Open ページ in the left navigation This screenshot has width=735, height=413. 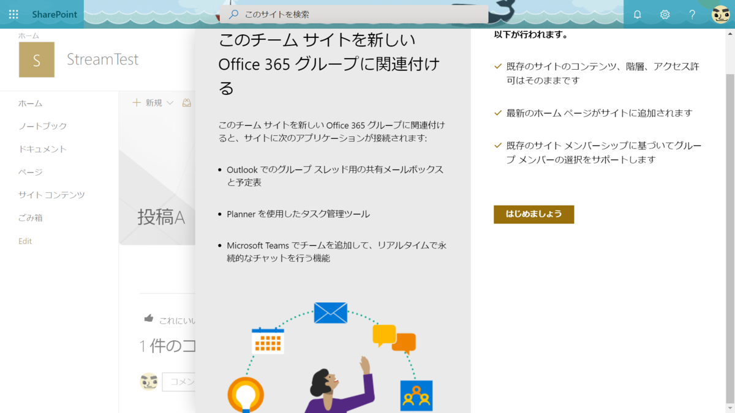click(x=31, y=172)
